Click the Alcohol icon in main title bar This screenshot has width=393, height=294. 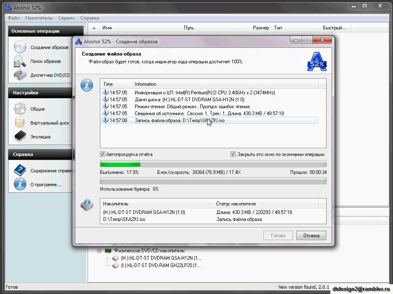[8, 7]
